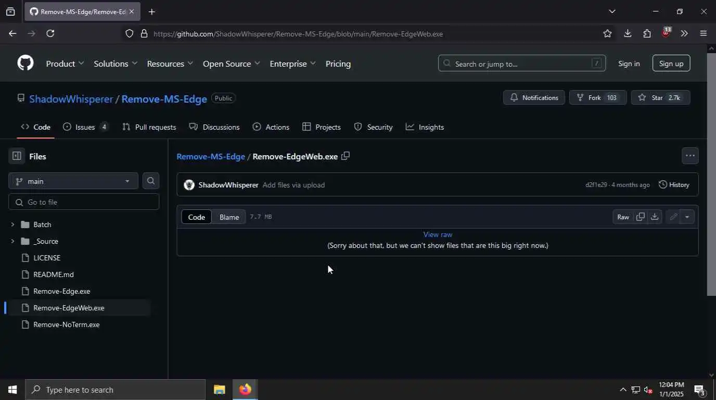
Task: Open Firefox downloads panel icon
Action: [x=628, y=33]
